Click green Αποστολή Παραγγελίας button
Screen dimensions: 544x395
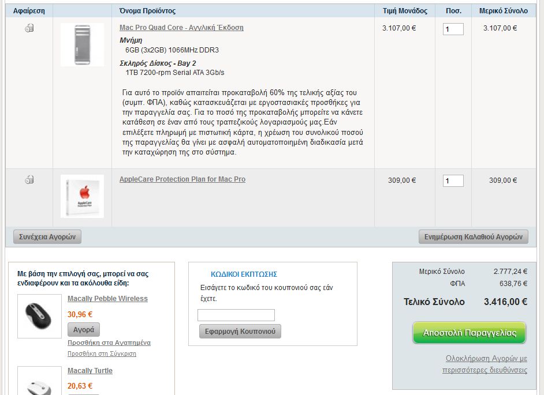470,333
